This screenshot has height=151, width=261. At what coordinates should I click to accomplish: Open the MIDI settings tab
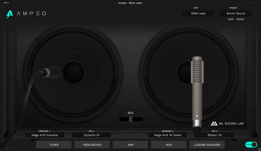pos(169,145)
